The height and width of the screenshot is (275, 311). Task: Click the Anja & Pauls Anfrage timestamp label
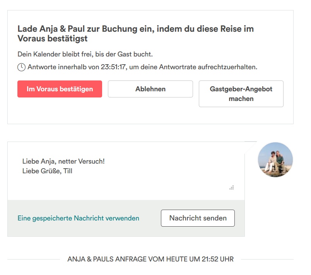150,259
